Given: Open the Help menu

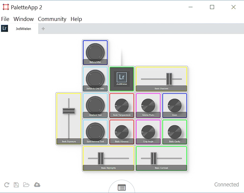Looking at the screenshot, I should (x=76, y=19).
